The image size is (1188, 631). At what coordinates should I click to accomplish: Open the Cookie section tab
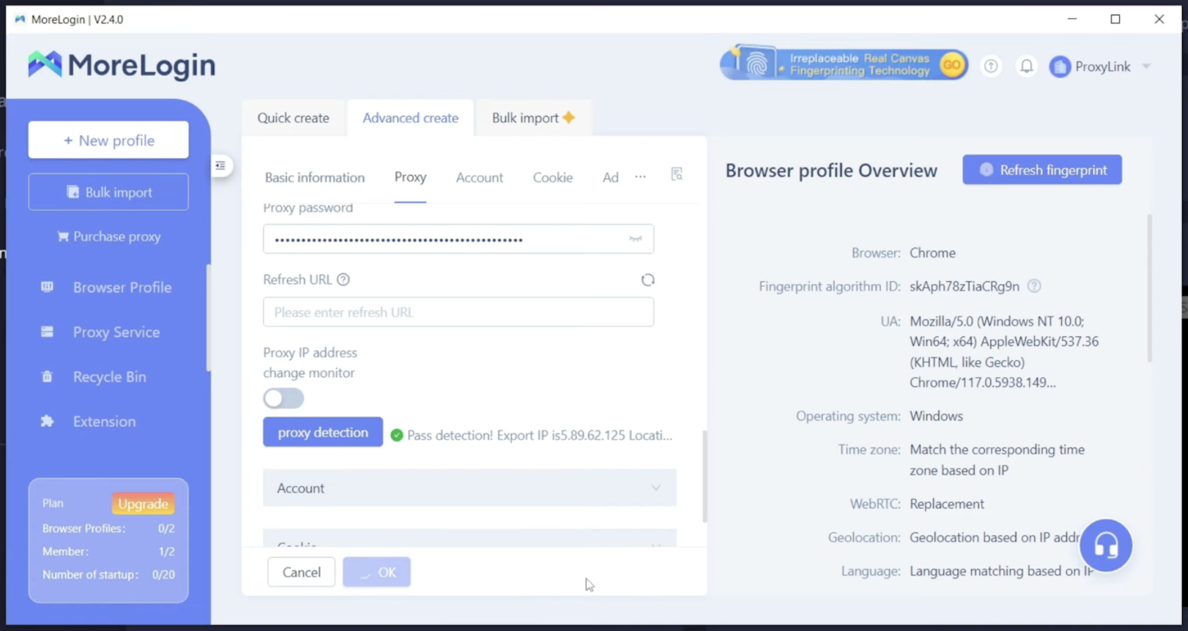click(552, 177)
